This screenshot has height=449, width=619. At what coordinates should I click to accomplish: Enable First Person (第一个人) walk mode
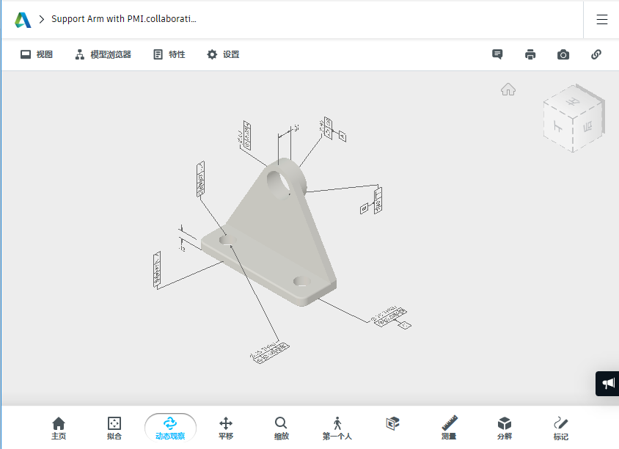point(337,428)
